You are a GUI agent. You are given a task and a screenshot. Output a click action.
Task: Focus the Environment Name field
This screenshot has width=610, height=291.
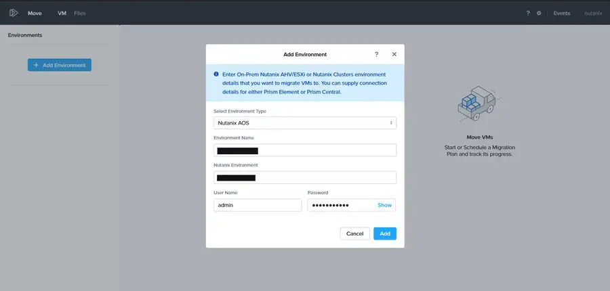tap(305, 150)
